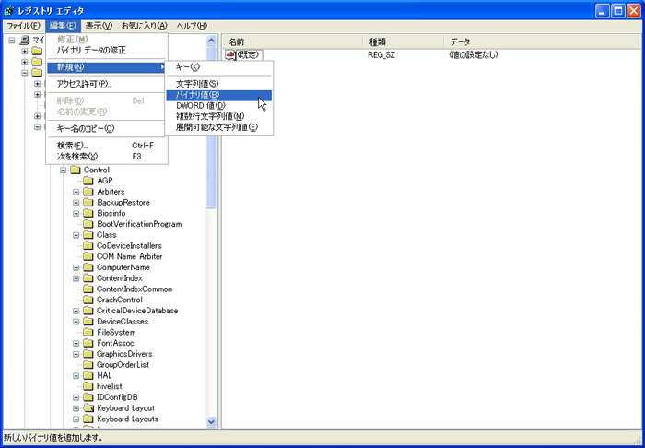Select the (既定) value name
This screenshot has height=448, width=645.
click(x=250, y=55)
